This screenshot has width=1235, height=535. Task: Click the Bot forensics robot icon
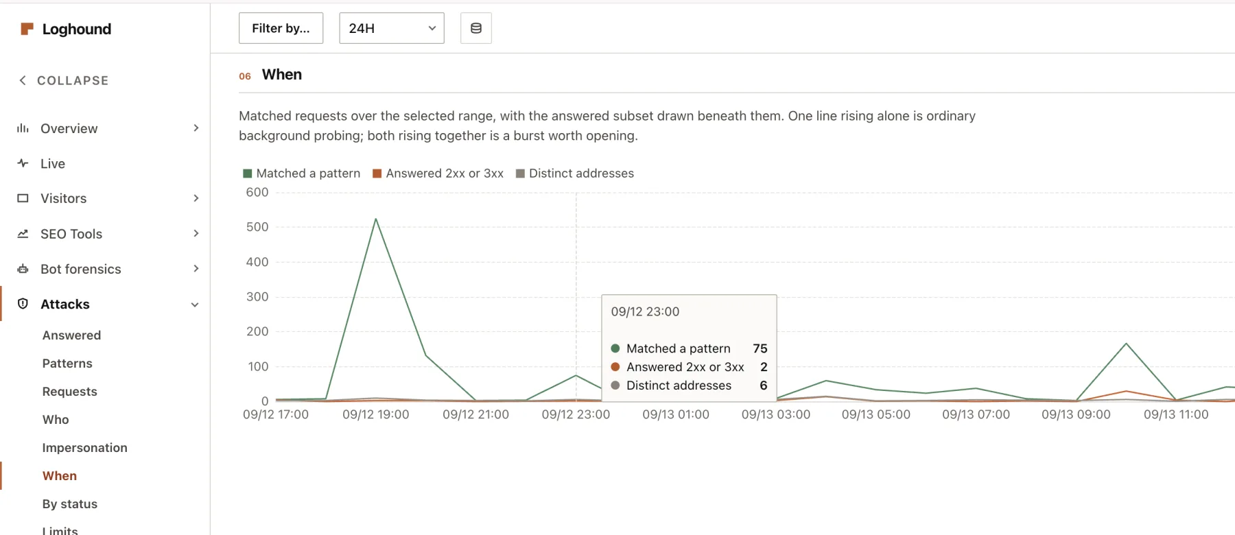tap(23, 269)
